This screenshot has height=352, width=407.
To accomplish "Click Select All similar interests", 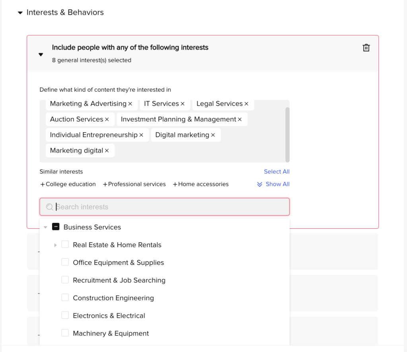I will pos(277,172).
